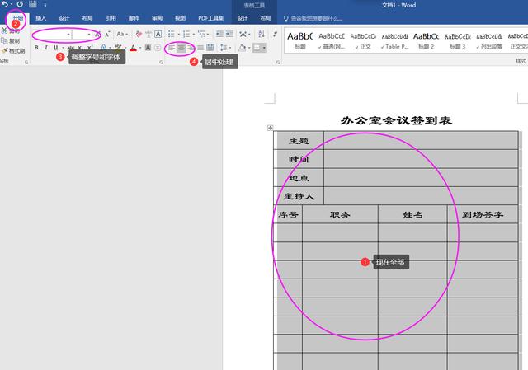Open the main 设计 (Design) tab next to 插入
This screenshot has width=528, height=370.
pos(64,18)
